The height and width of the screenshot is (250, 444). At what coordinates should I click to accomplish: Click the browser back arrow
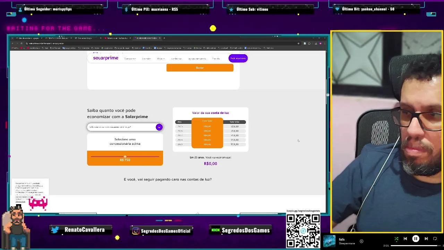[x=12, y=43]
